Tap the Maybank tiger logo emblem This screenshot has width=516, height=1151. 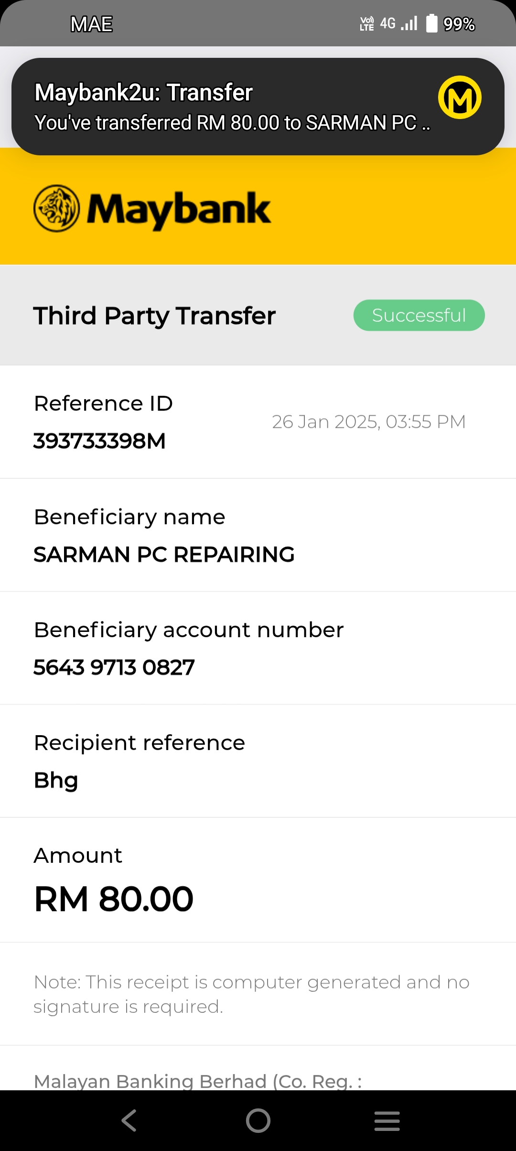(x=56, y=208)
